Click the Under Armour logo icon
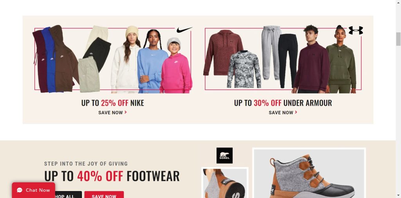Image resolution: width=401 pixels, height=198 pixels. point(356,30)
